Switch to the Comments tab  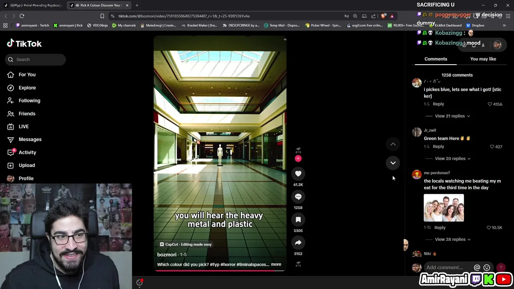(x=436, y=59)
